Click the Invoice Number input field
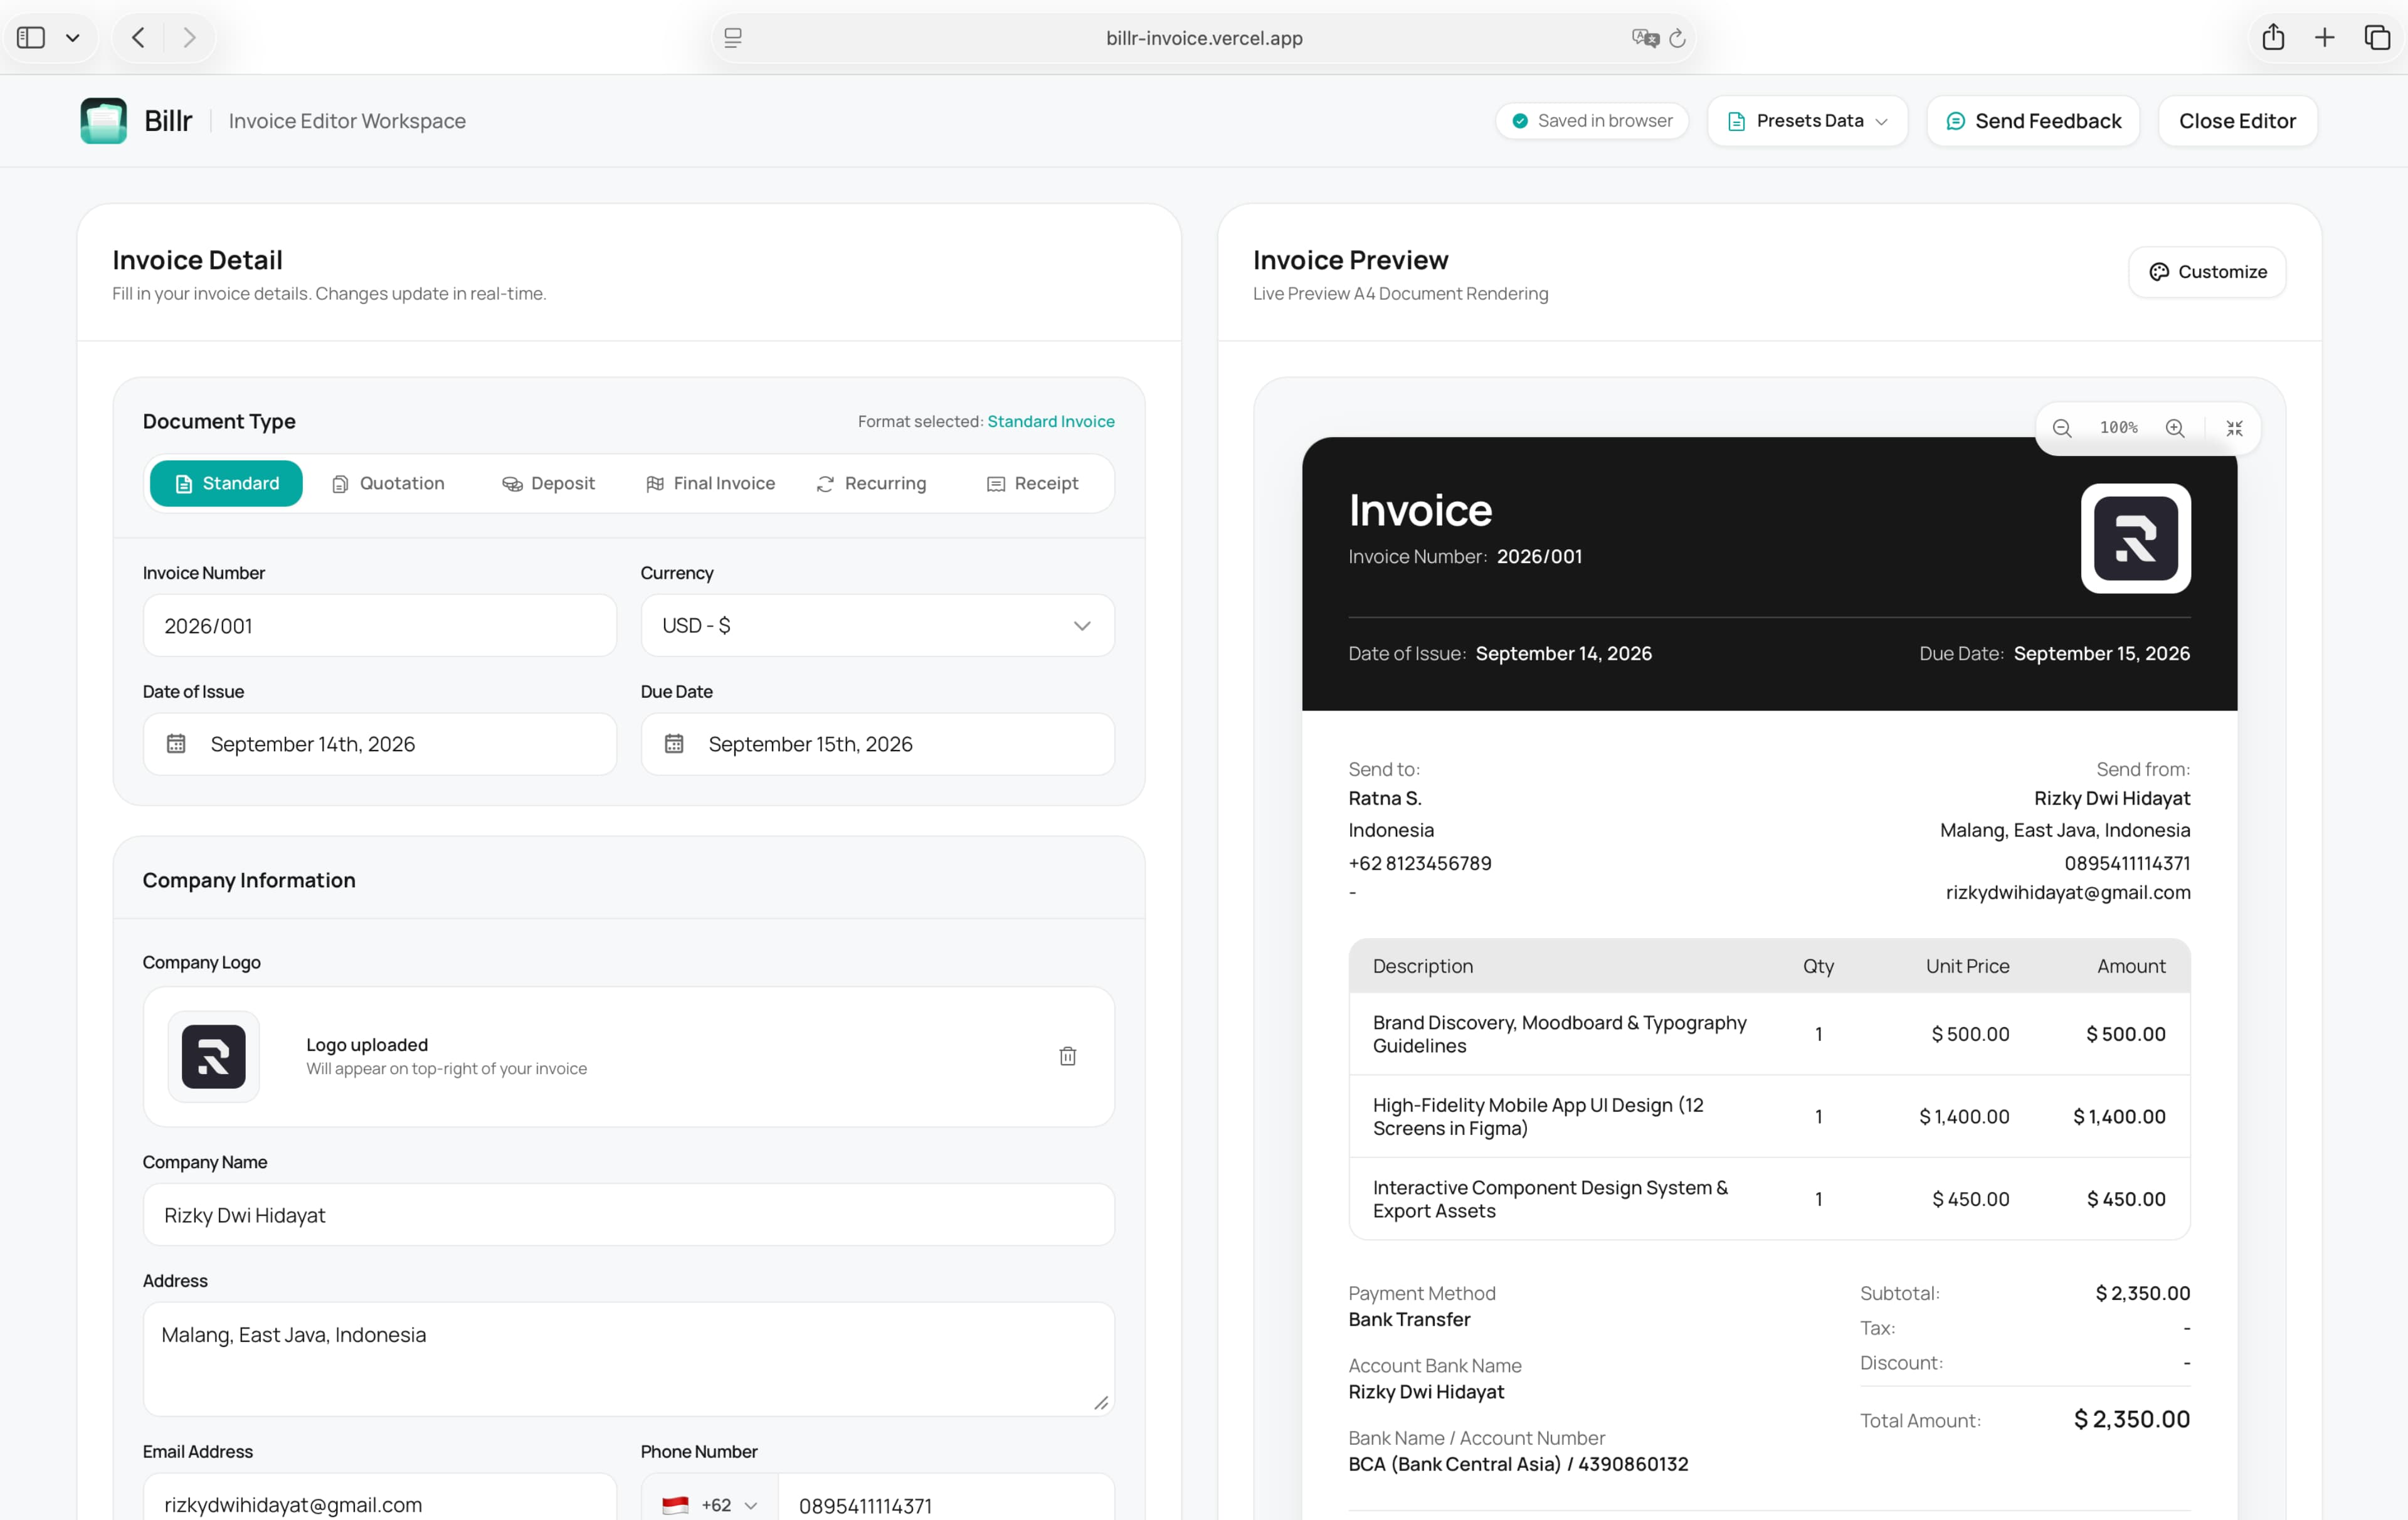Image resolution: width=2408 pixels, height=1520 pixels. [379, 626]
